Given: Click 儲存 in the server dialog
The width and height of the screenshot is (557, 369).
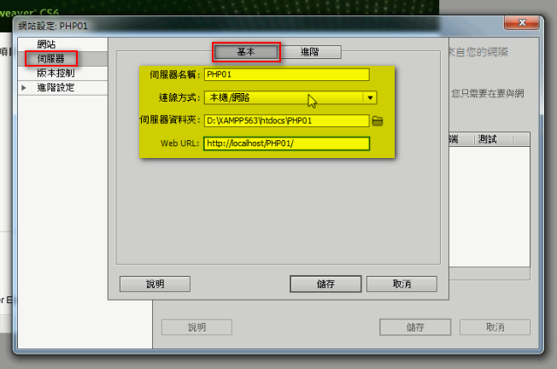Looking at the screenshot, I should coord(325,284).
